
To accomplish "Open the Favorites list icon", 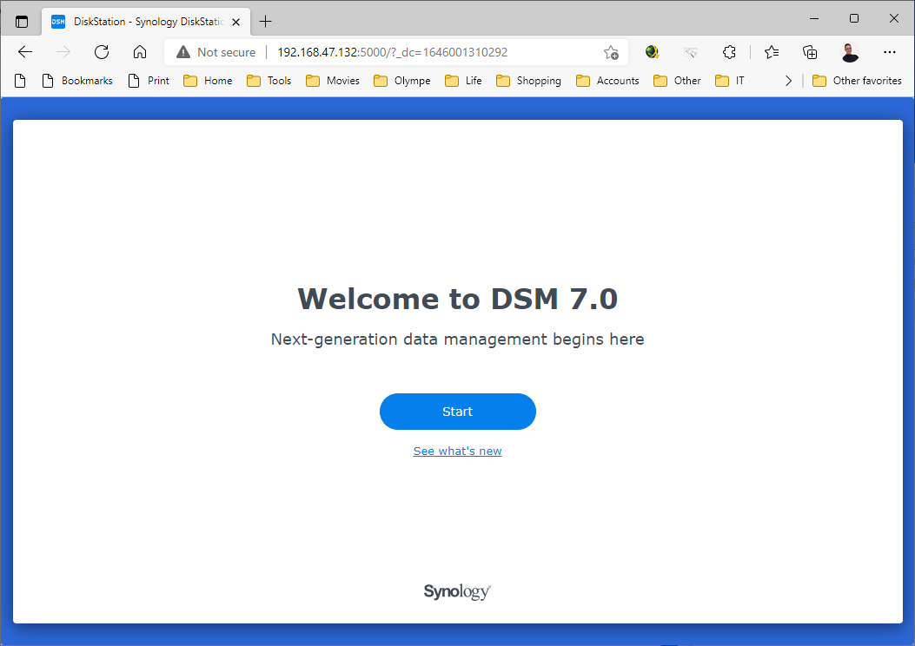I will [772, 52].
